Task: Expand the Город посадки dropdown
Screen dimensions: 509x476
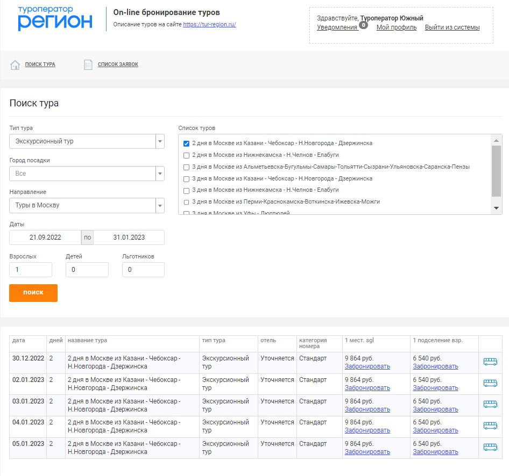Action: (159, 174)
